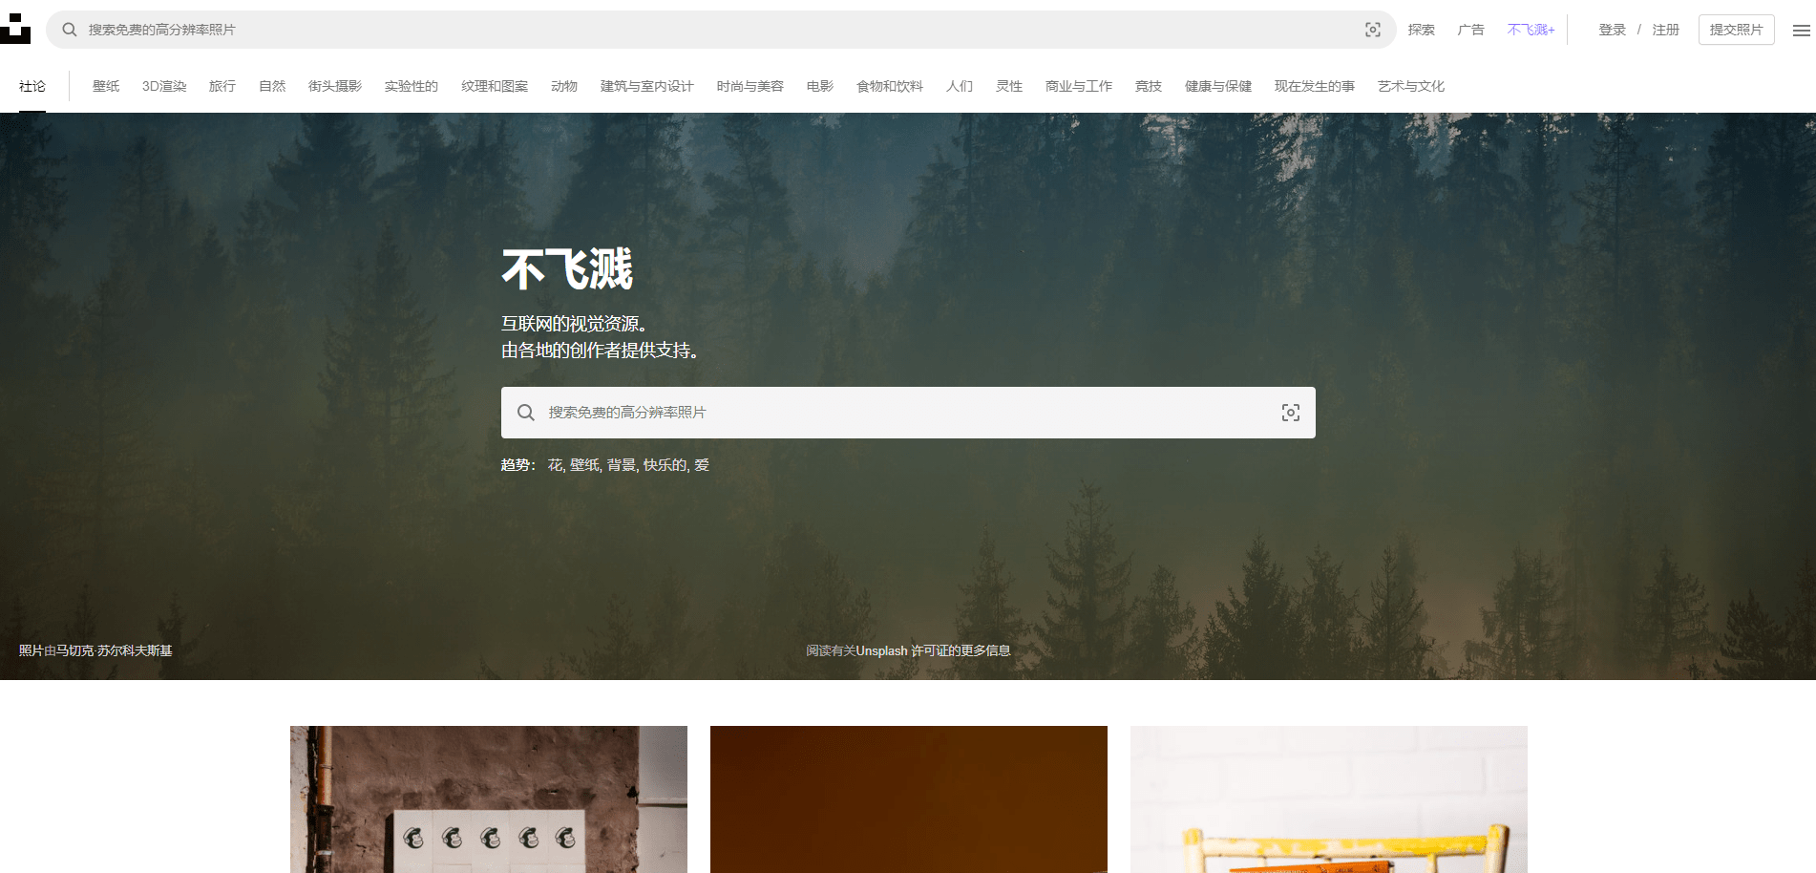The image size is (1816, 873).
Task: Click the 注册 link
Action: 1666,30
